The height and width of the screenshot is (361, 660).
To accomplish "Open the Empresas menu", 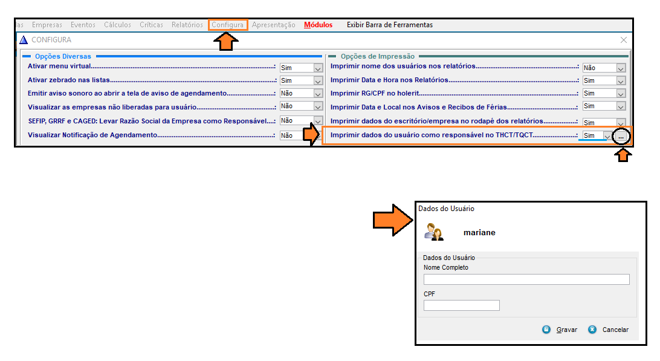I will [47, 25].
